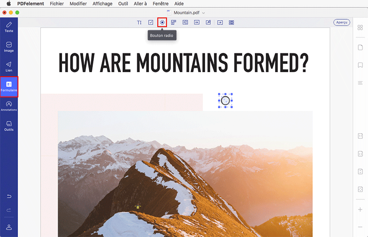Image resolution: width=368 pixels, height=237 pixels.
Task: Click the full screen view icon
Action: coord(360,189)
